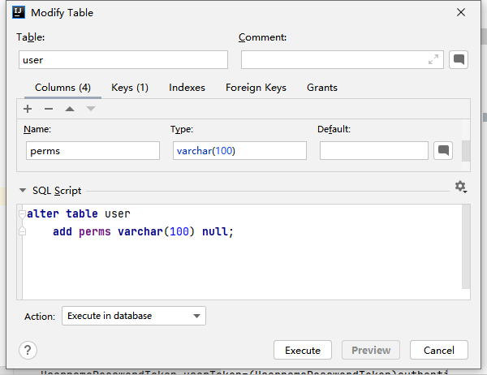Focus the column Name field
Viewport: 487px width, 375px height.
[x=92, y=151]
